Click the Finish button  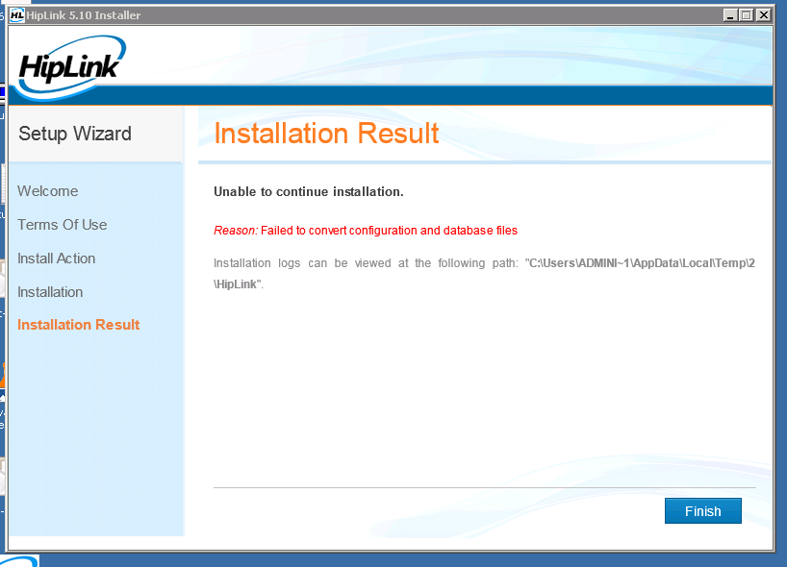(x=702, y=511)
